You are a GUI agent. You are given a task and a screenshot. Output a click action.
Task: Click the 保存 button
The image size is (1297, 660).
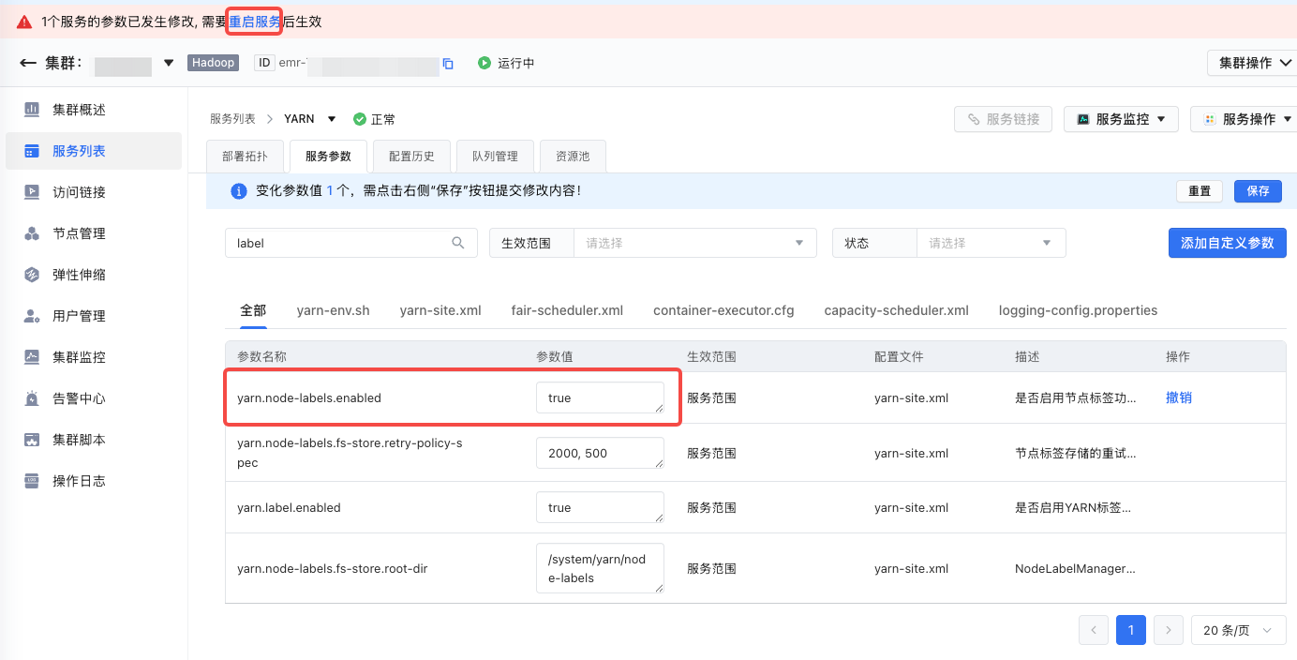[1258, 191]
